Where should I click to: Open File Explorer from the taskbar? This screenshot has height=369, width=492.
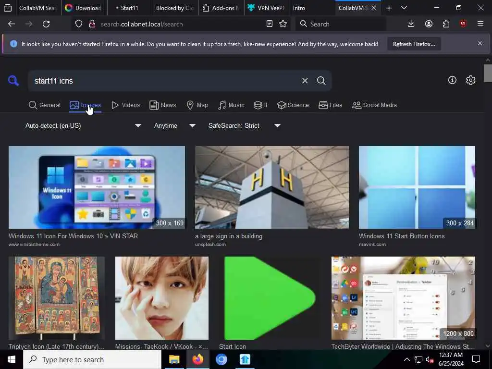174,359
